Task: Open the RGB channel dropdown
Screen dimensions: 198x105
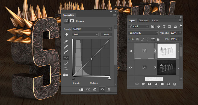Action: [85, 34]
